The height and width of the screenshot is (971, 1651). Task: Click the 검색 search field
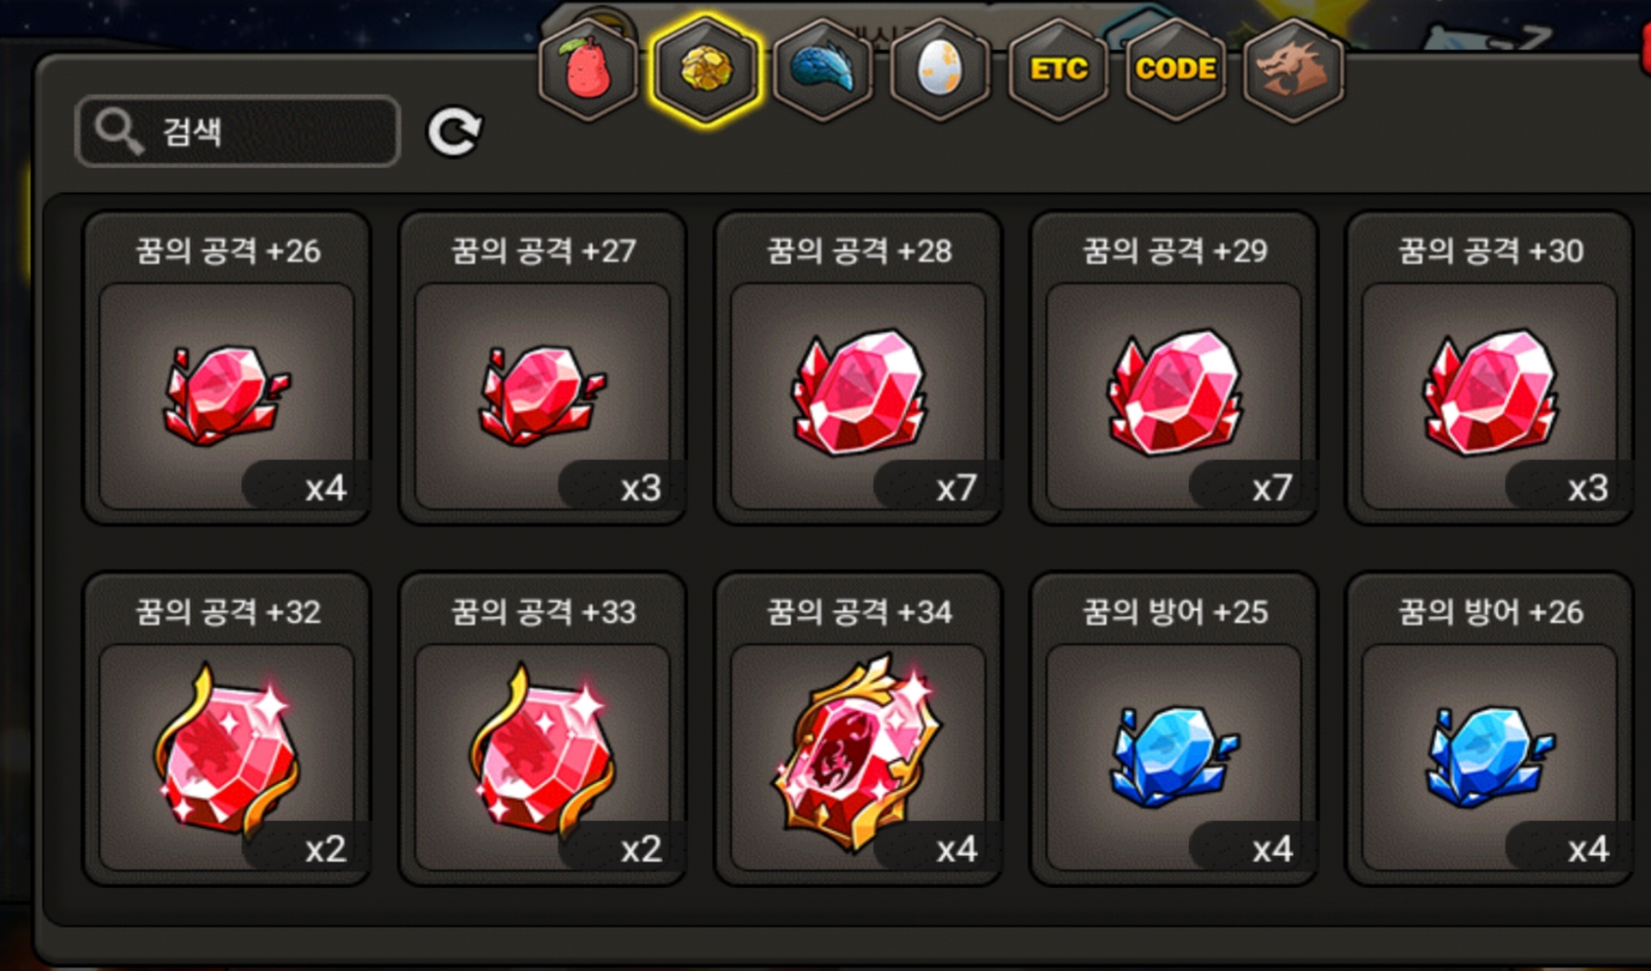pyautogui.click(x=237, y=131)
